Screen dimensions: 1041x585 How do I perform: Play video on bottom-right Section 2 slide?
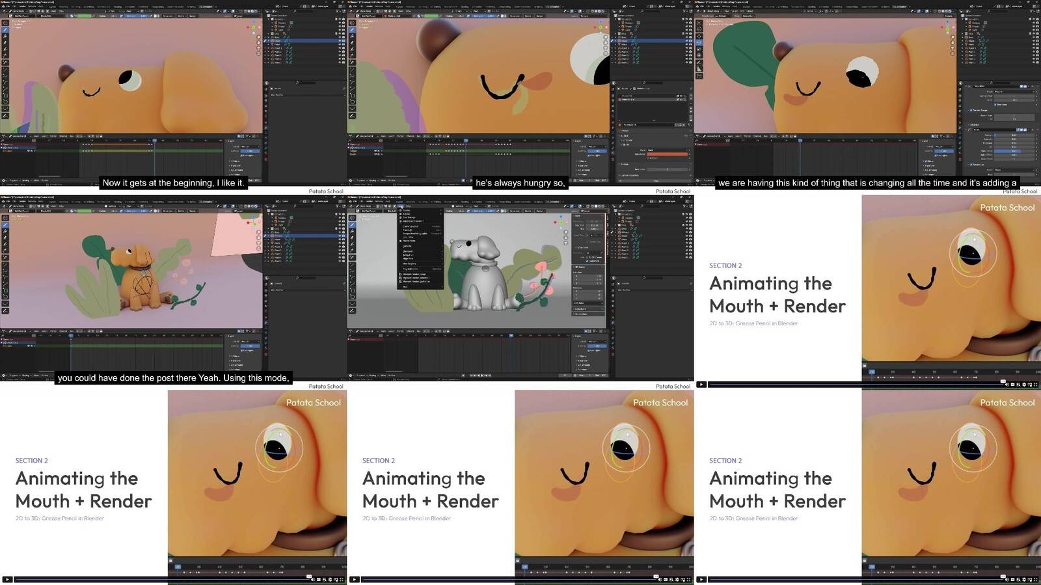701,579
